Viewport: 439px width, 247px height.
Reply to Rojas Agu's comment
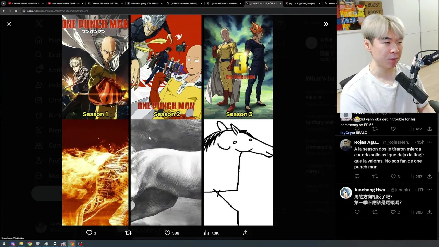click(357, 176)
